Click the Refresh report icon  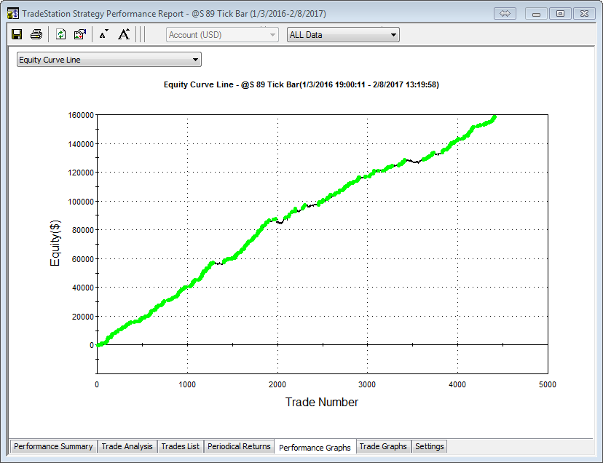coord(61,34)
